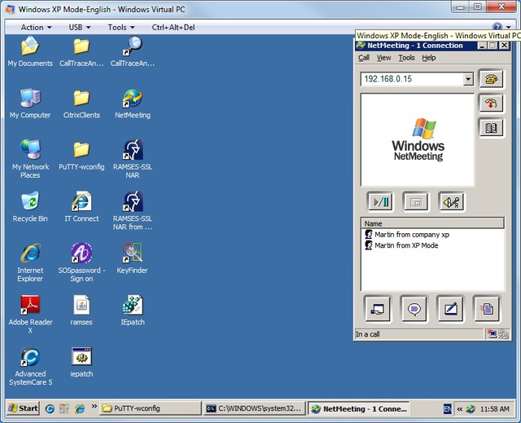Image resolution: width=521 pixels, height=423 pixels.
Task: Click Ctrl+Alt+Del in the Virtual PC toolbar
Action: (173, 27)
